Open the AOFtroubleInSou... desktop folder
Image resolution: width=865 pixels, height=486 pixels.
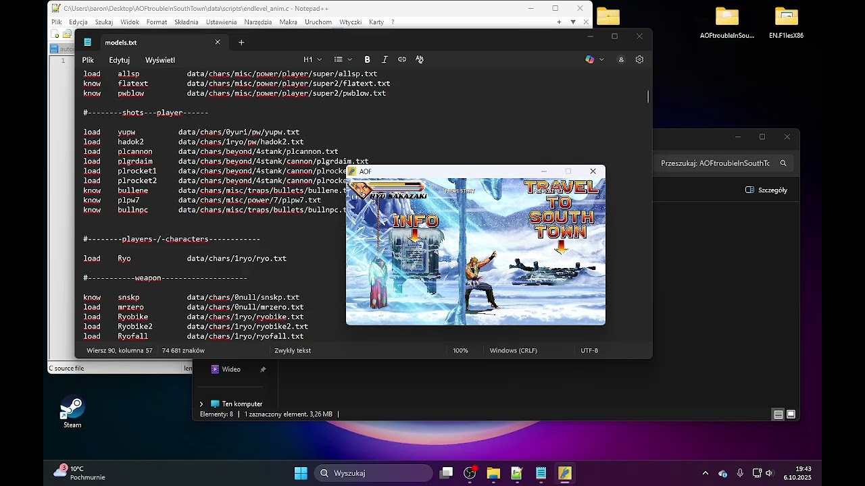(727, 23)
